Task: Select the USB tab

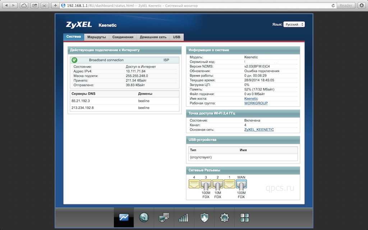Action: pos(176,37)
